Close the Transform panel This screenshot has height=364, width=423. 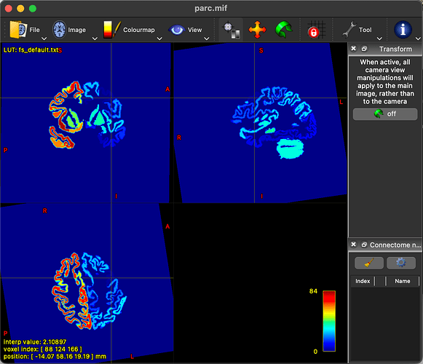(x=353, y=49)
